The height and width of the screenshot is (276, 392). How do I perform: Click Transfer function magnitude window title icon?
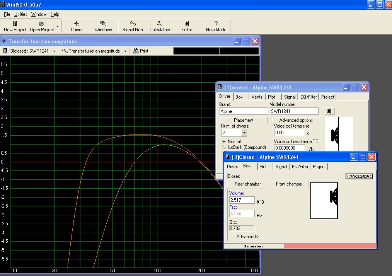(x=4, y=41)
